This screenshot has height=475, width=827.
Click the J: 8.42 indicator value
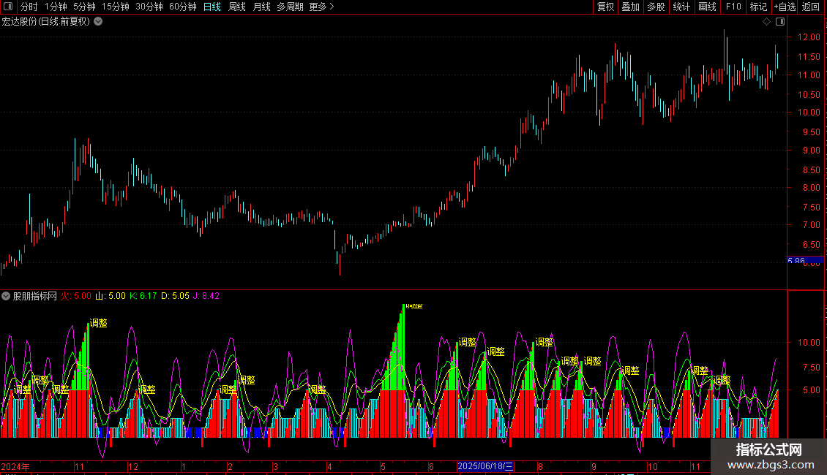tap(206, 296)
